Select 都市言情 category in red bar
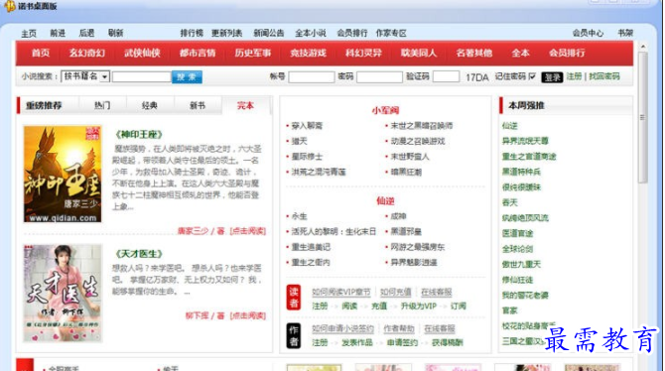This screenshot has height=371, width=665. [x=198, y=53]
